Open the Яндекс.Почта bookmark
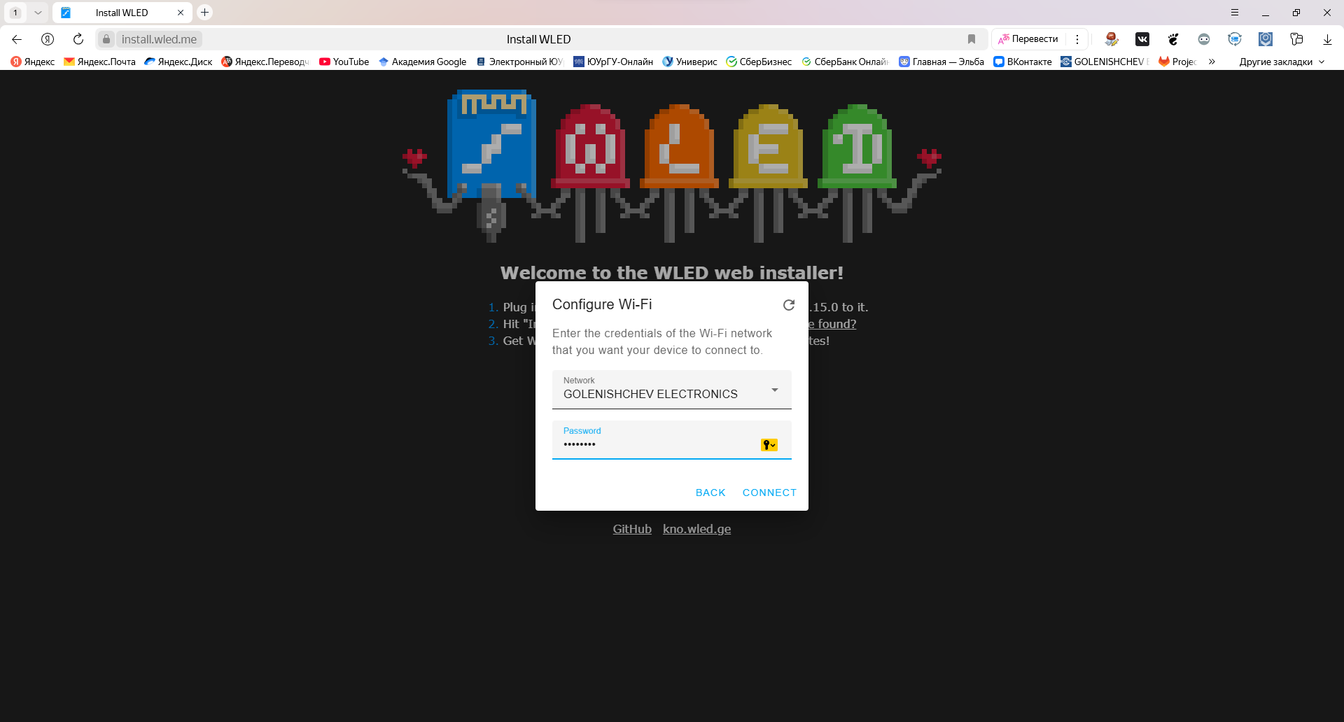This screenshot has height=722, width=1344. (99, 62)
